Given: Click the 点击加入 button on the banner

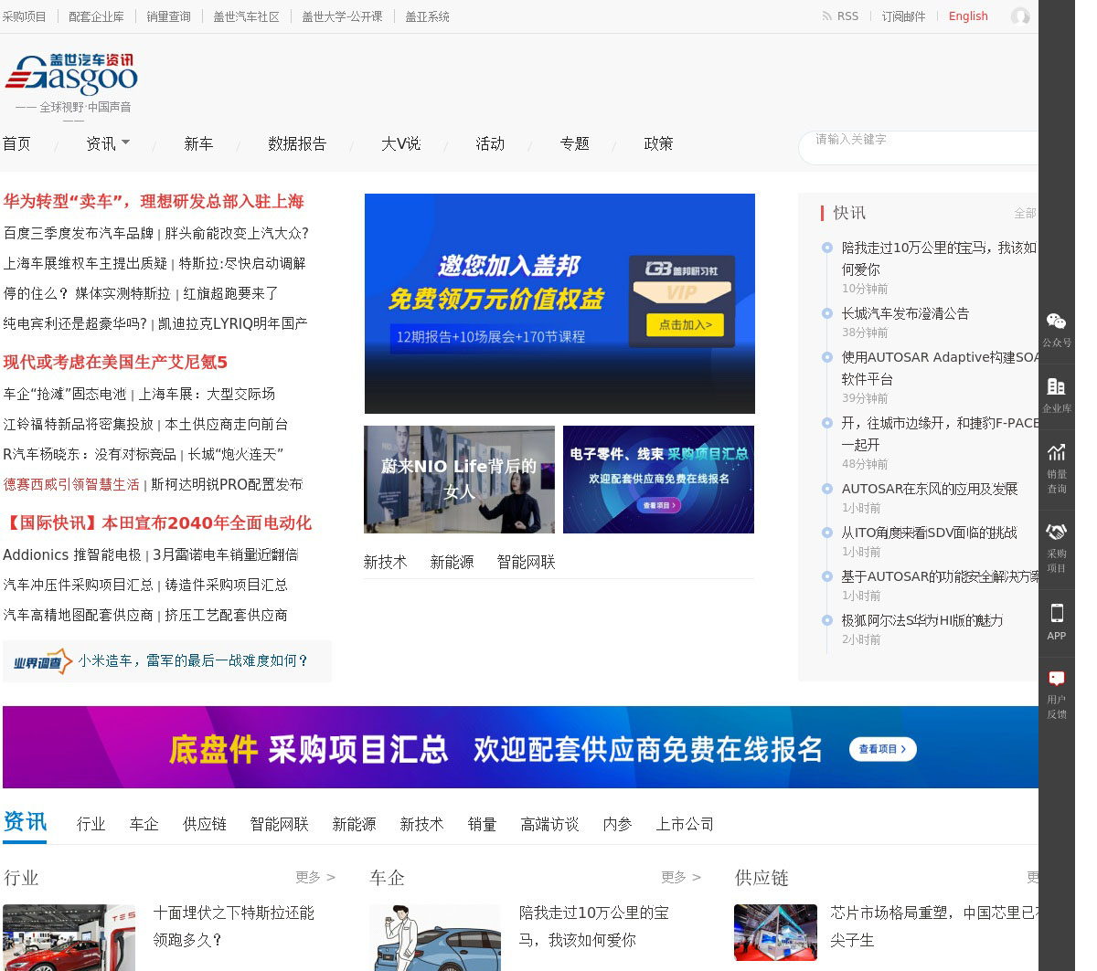Looking at the screenshot, I should 686,324.
